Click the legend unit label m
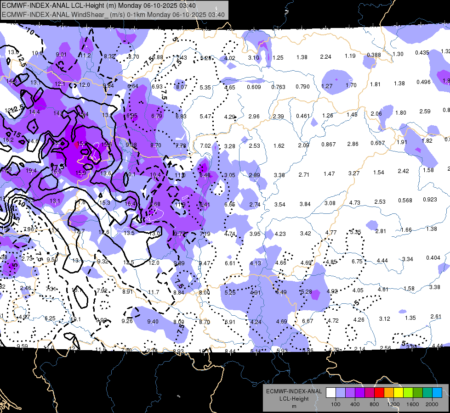This screenshot has height=413, width=450. tap(294, 406)
